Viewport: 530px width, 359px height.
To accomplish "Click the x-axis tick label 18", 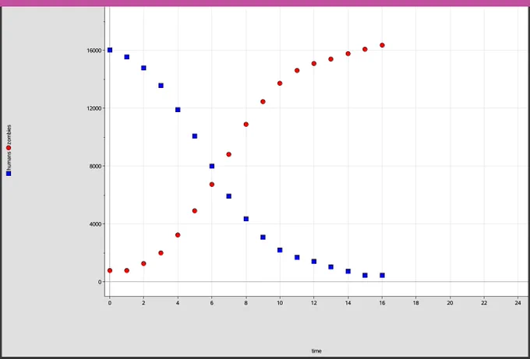I will pyautogui.click(x=416, y=303).
